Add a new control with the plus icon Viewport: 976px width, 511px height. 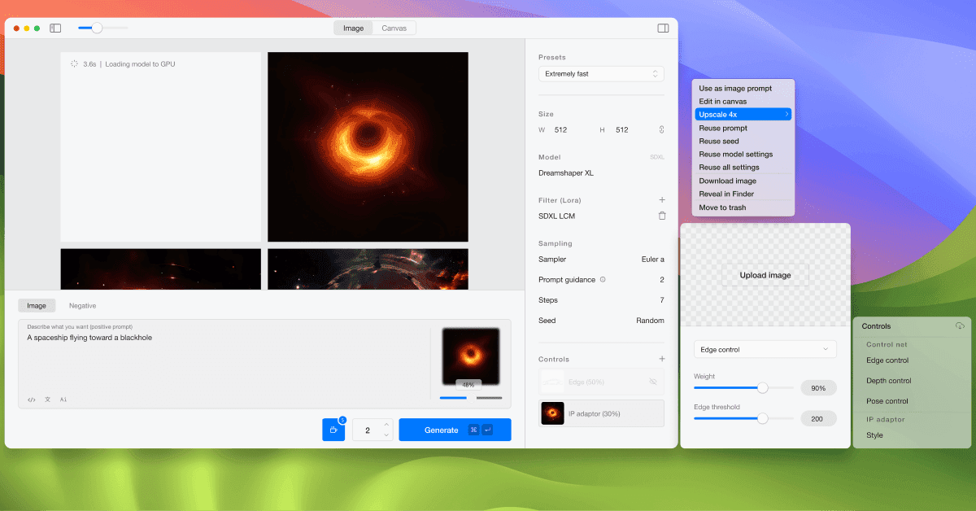(x=661, y=359)
